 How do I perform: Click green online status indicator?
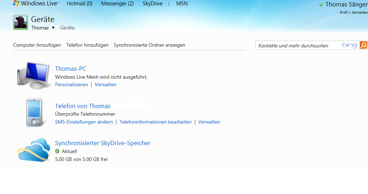pos(321,5)
